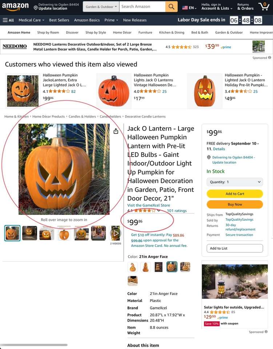The height and width of the screenshot is (349, 273).
Task: Expand the Quantity dropdown
Action: 235,182
